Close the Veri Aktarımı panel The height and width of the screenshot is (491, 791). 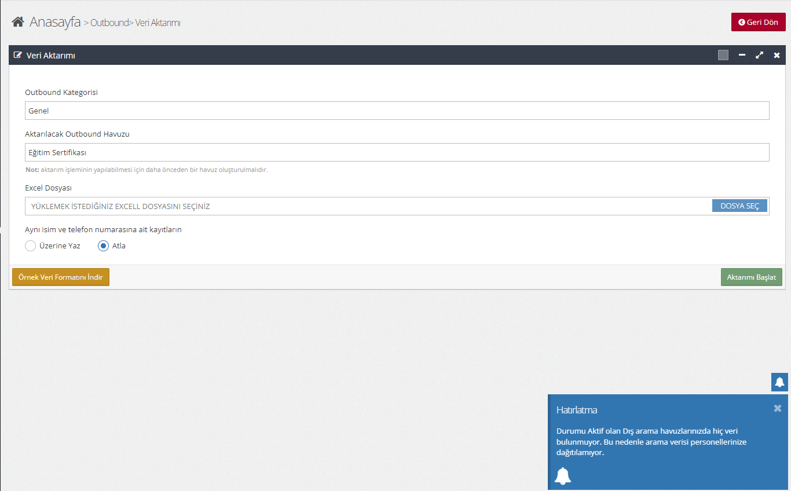tap(777, 55)
